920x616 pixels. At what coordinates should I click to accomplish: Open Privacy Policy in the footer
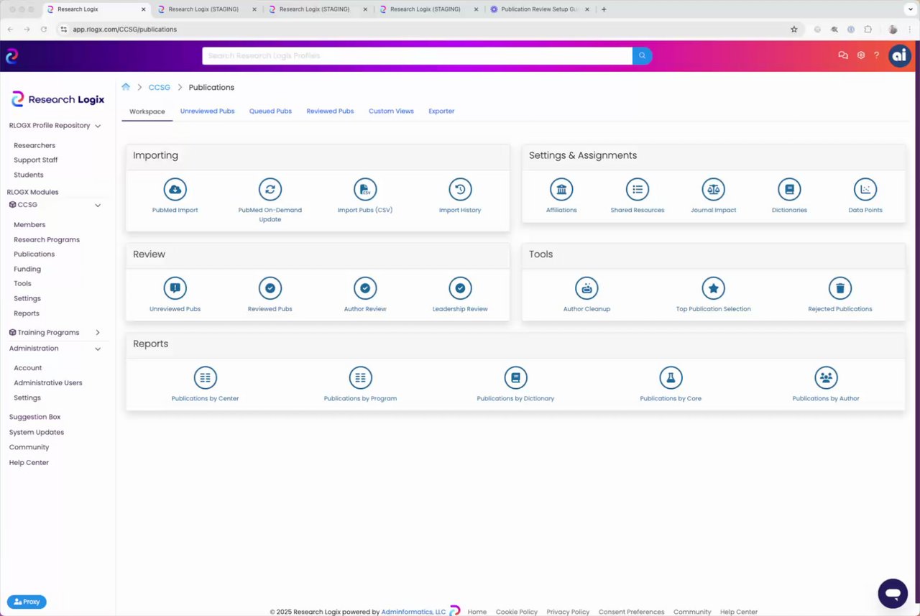click(x=568, y=612)
